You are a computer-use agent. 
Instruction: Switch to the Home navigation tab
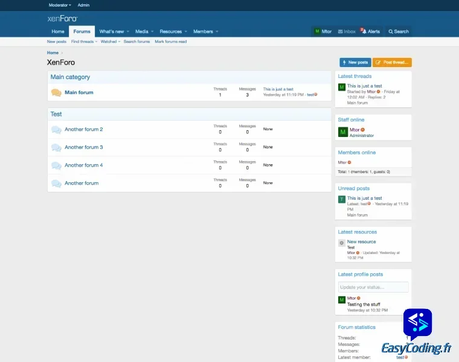coord(58,31)
